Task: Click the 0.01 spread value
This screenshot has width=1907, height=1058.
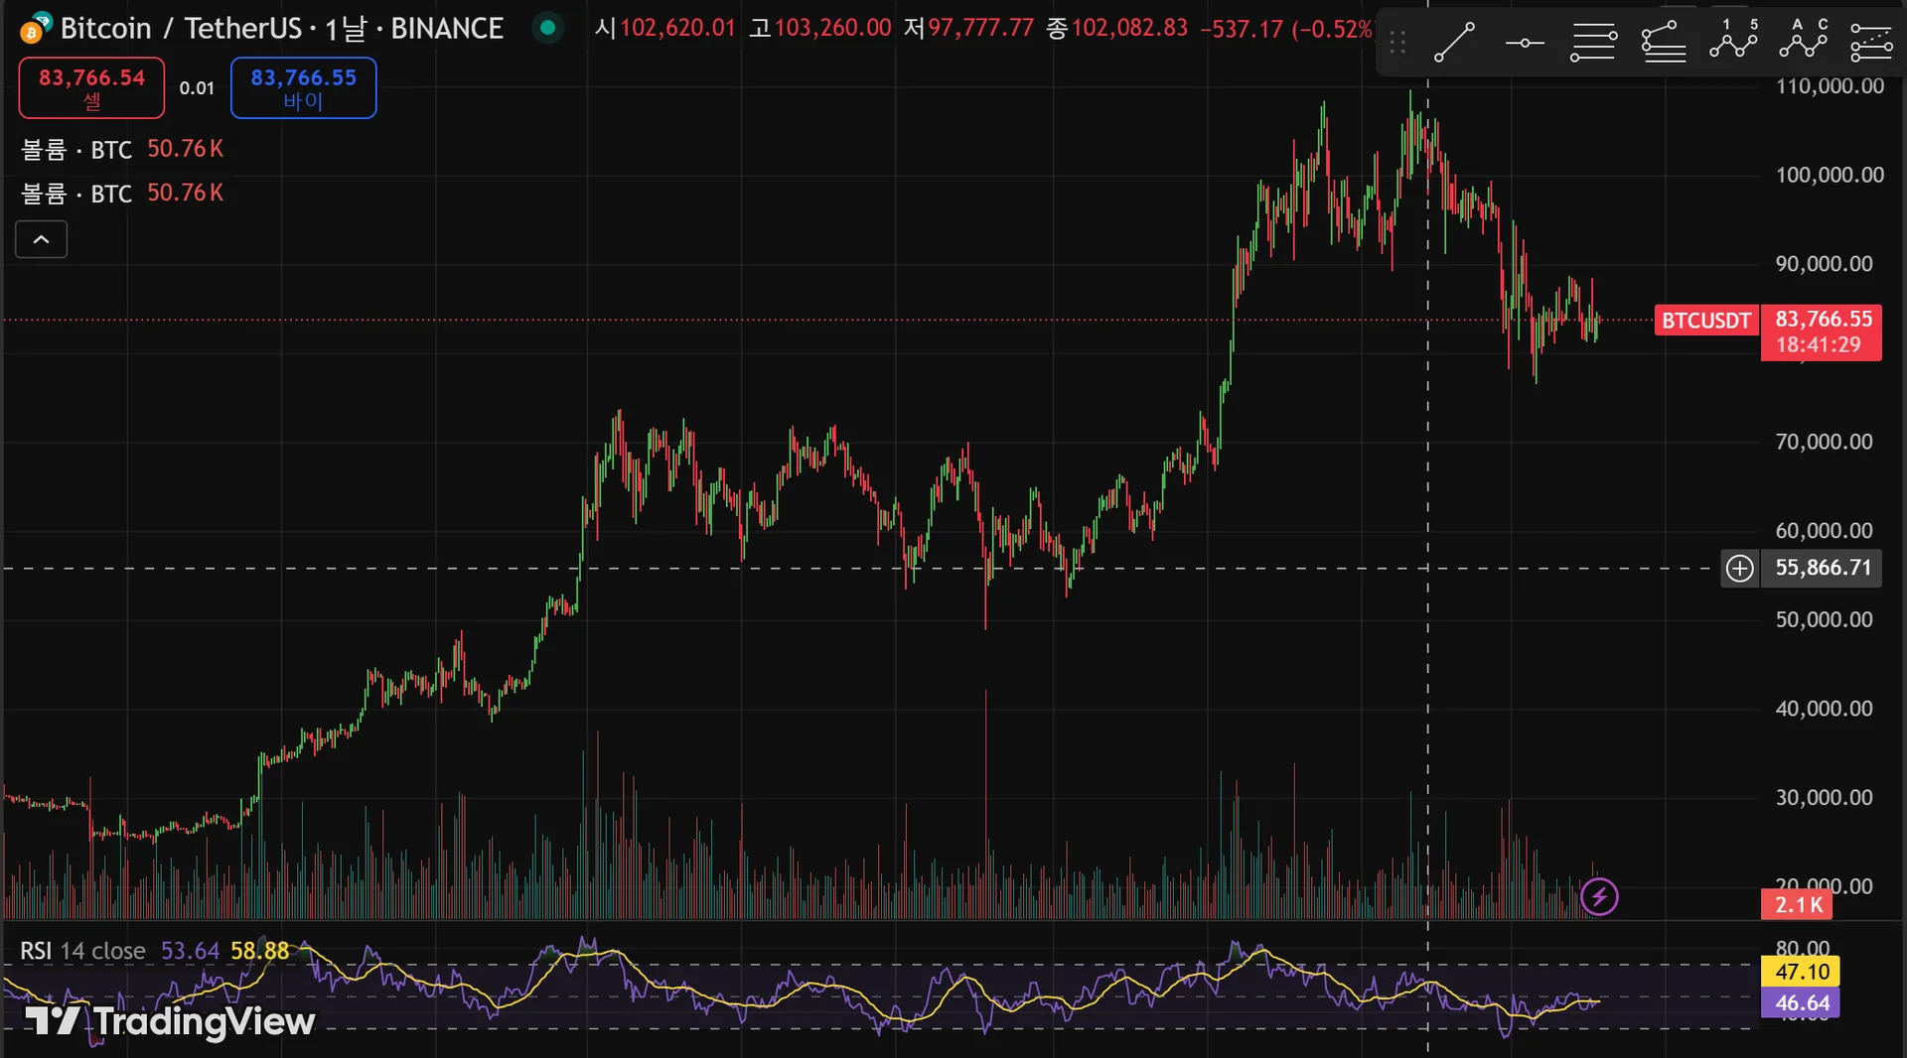Action: pyautogui.click(x=197, y=88)
